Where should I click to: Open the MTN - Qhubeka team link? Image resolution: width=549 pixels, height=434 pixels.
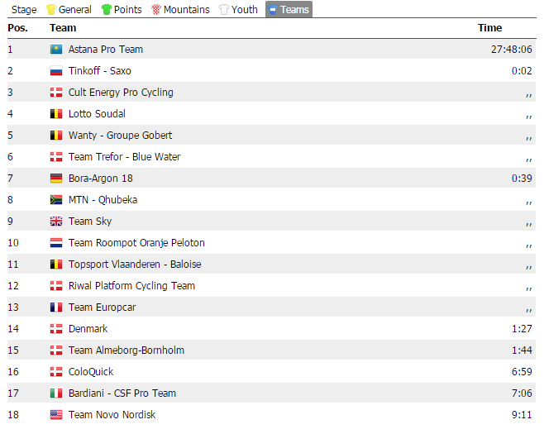click(103, 200)
